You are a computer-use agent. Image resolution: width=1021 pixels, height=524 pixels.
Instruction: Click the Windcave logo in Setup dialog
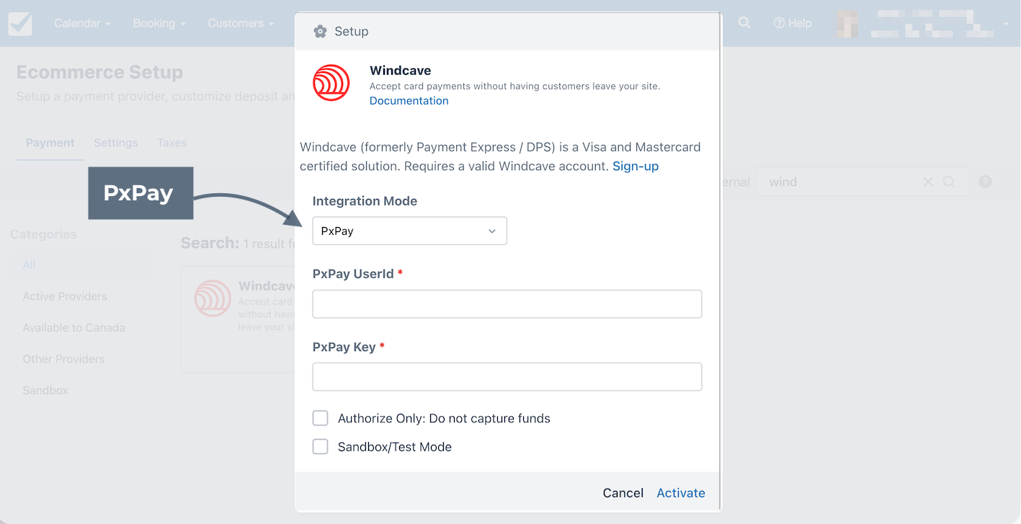click(x=331, y=82)
